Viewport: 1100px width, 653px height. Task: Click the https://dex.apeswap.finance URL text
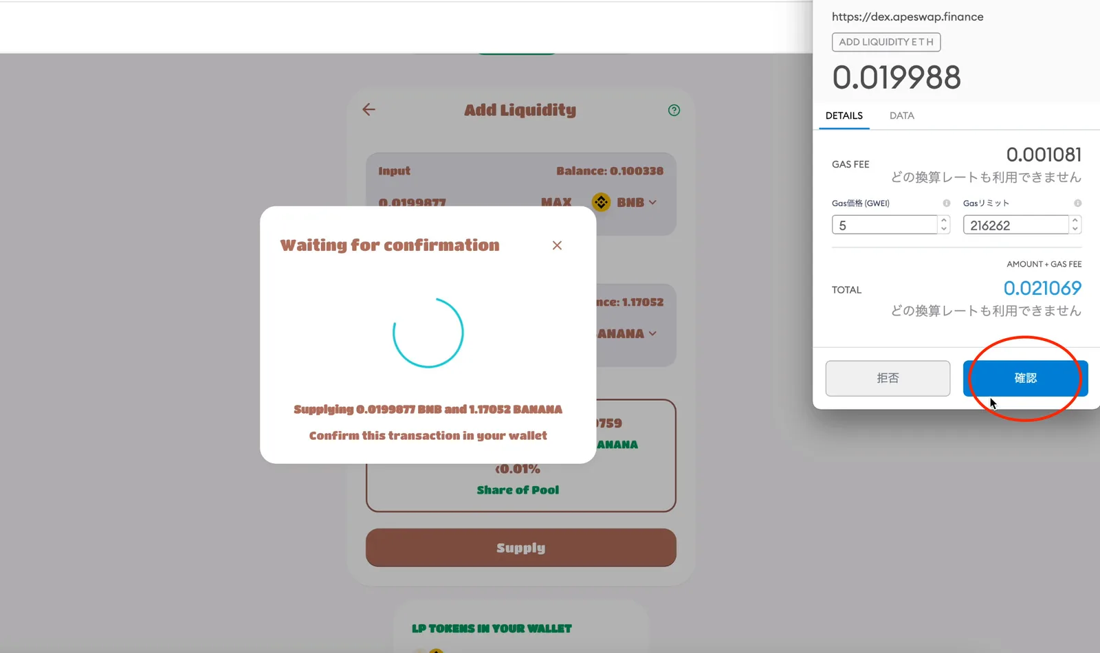tap(907, 16)
